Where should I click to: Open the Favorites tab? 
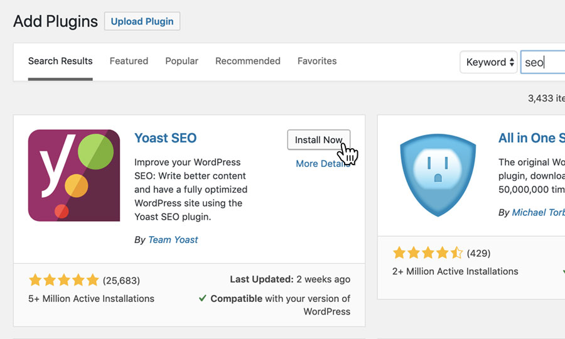click(x=317, y=61)
